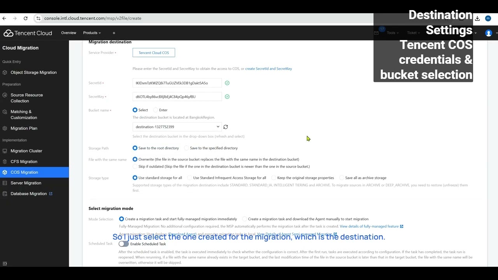
Task: Expand the account menu arrow beside user icon
Action: point(496,33)
